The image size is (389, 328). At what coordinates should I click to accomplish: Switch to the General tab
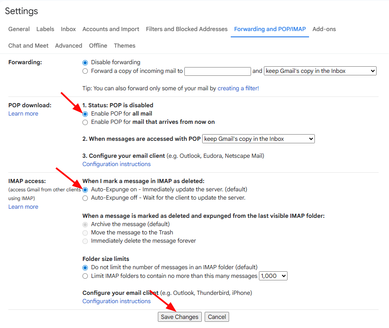[x=19, y=29]
